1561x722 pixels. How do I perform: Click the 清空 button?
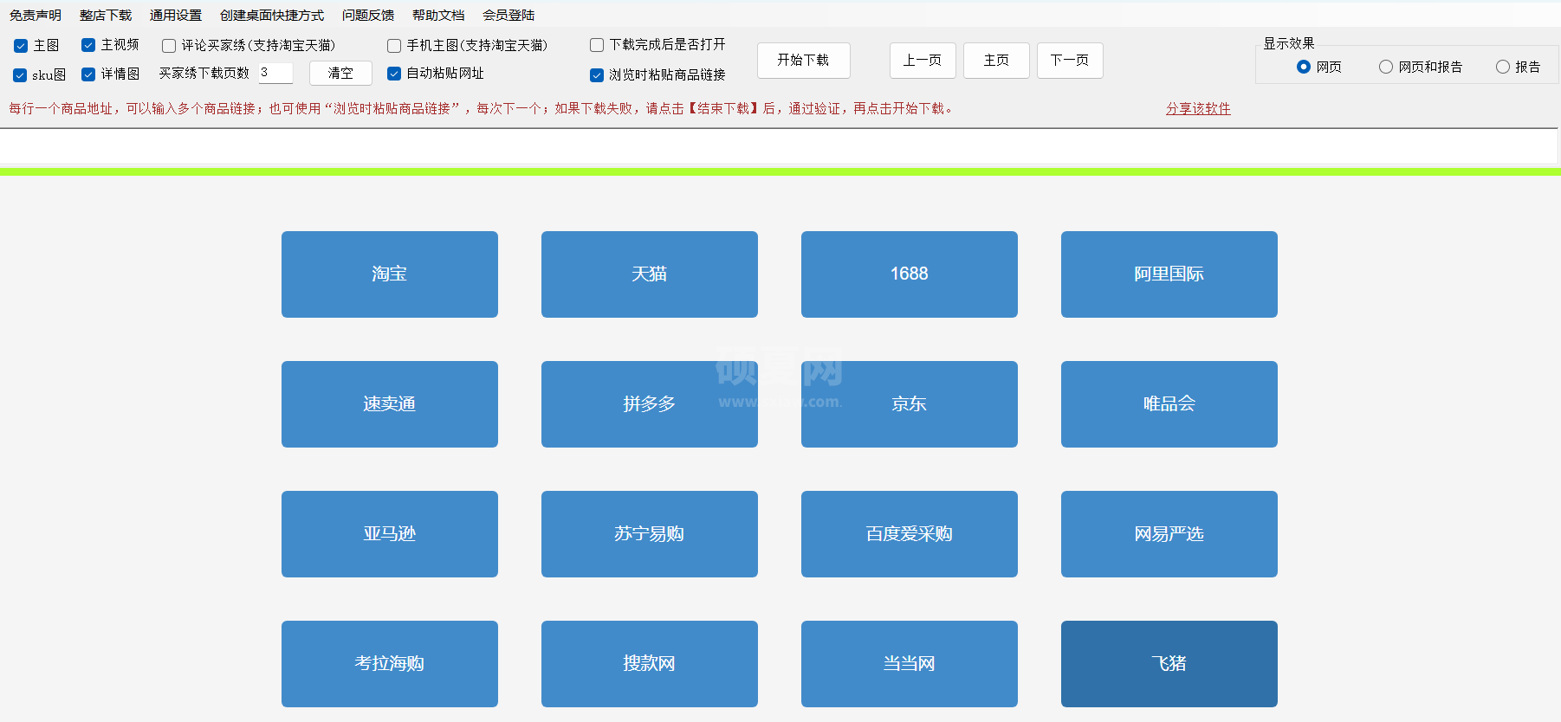point(340,74)
